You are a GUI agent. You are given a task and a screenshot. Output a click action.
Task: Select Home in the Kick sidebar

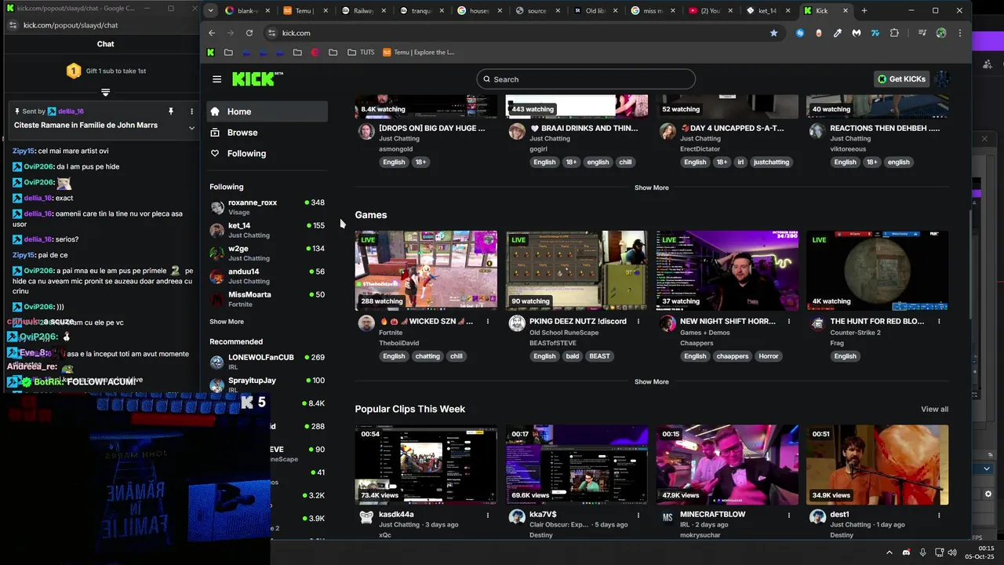tap(267, 111)
